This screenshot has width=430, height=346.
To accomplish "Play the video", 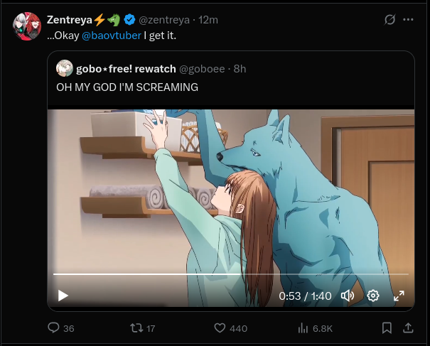I will point(63,296).
